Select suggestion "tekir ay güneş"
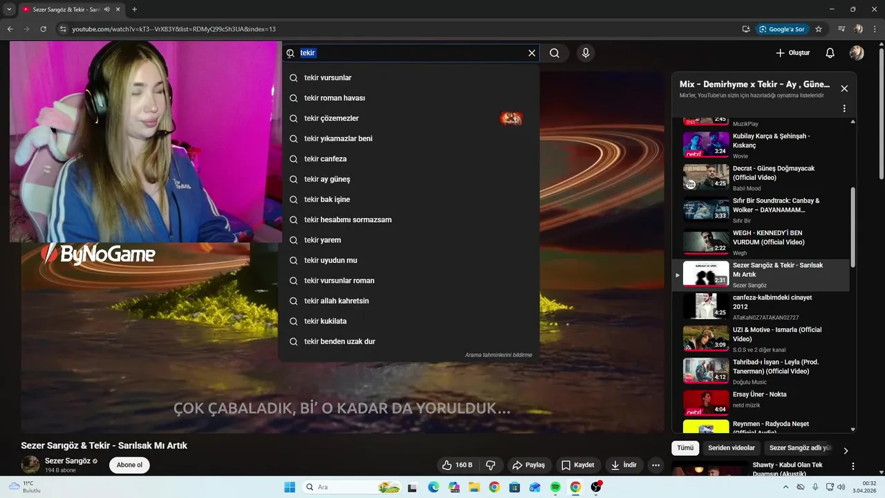The width and height of the screenshot is (885, 498). 409,179
